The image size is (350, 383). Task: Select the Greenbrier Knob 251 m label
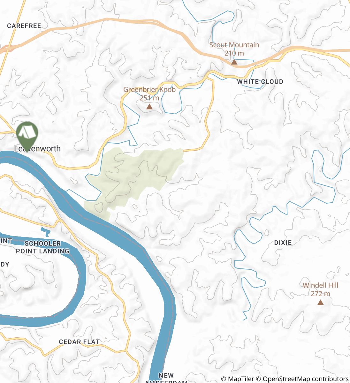(149, 94)
